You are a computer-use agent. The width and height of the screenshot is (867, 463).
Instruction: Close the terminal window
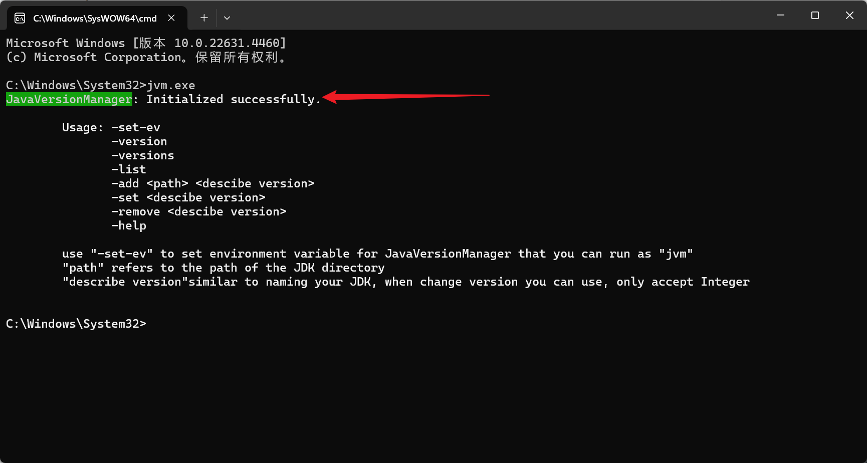pos(849,16)
